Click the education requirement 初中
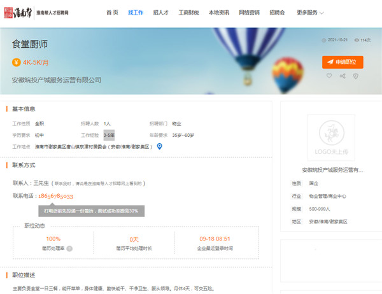Image resolution: width=382 pixels, height=294 pixels. [39, 135]
